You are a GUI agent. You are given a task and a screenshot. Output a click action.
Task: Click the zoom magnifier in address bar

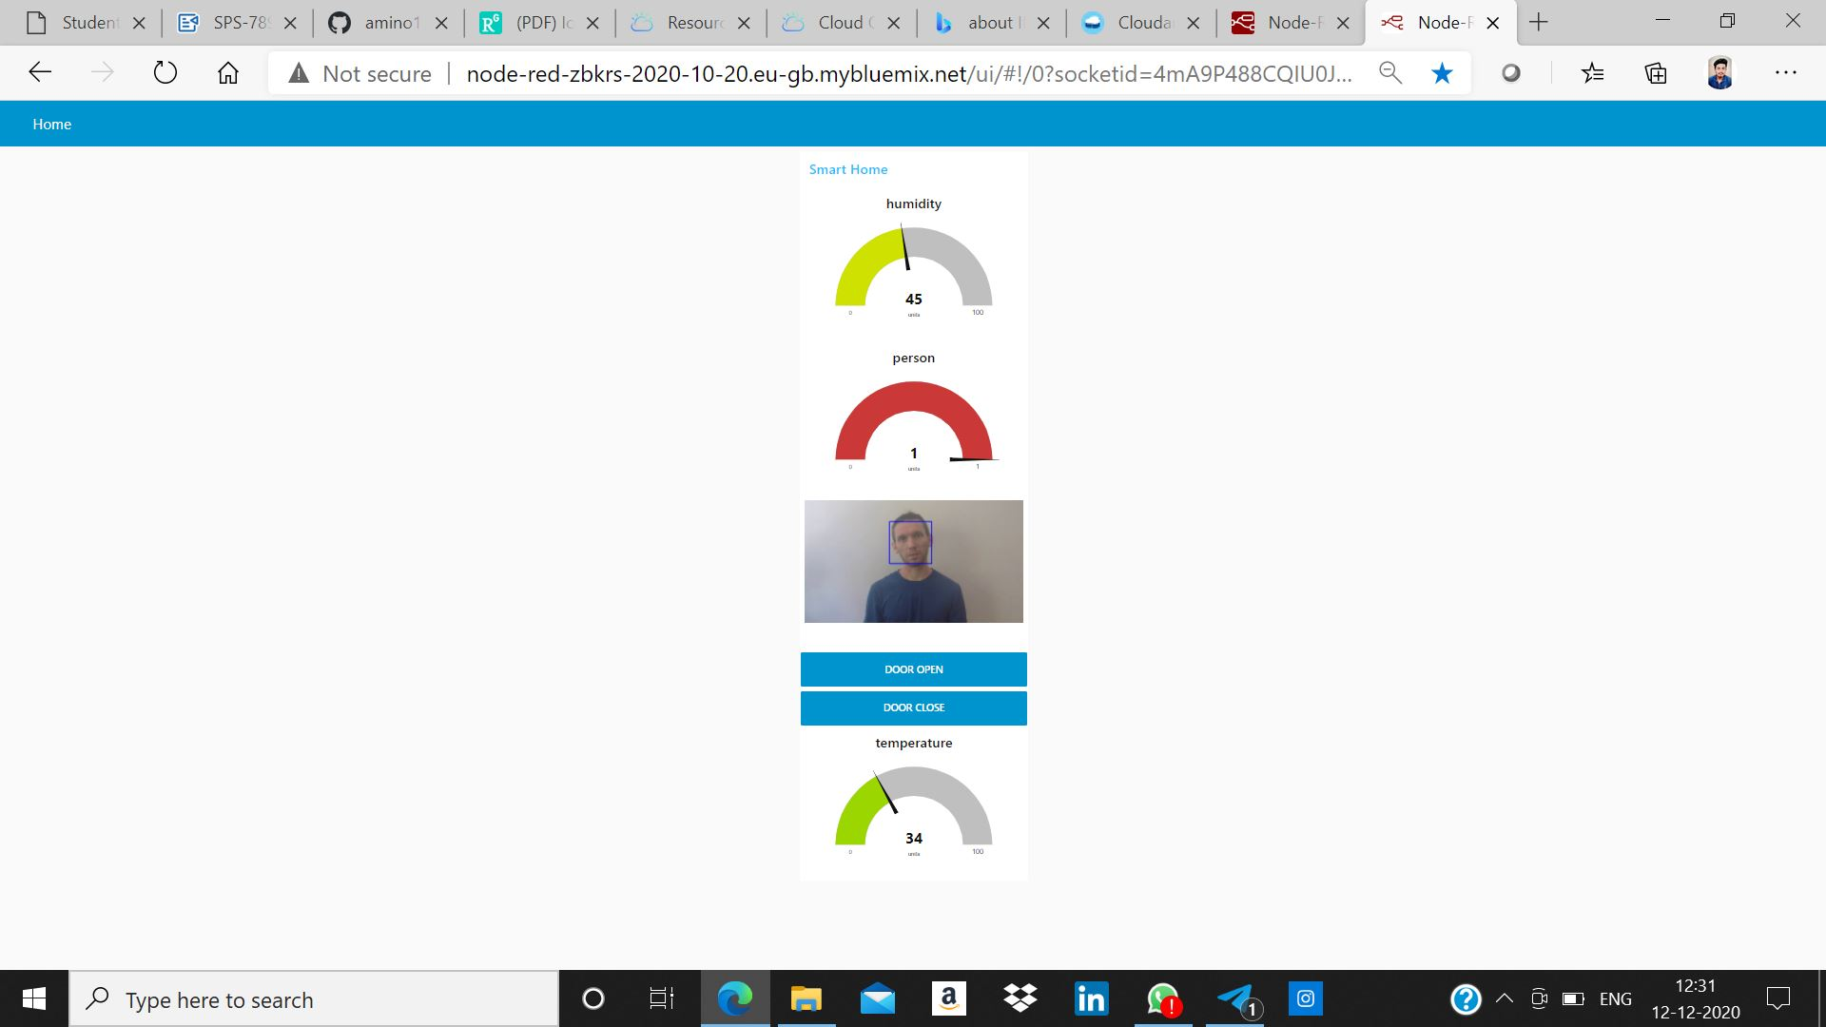click(1390, 73)
